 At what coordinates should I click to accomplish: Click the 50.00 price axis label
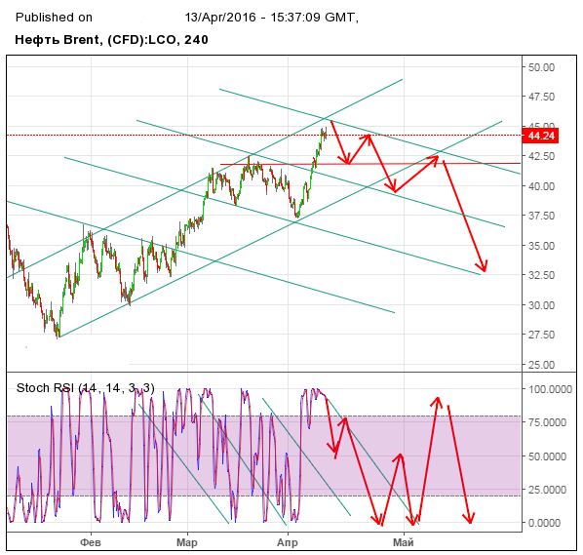pos(541,67)
